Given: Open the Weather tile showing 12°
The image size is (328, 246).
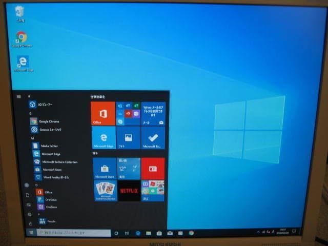Looking at the screenshot, I should (x=129, y=169).
